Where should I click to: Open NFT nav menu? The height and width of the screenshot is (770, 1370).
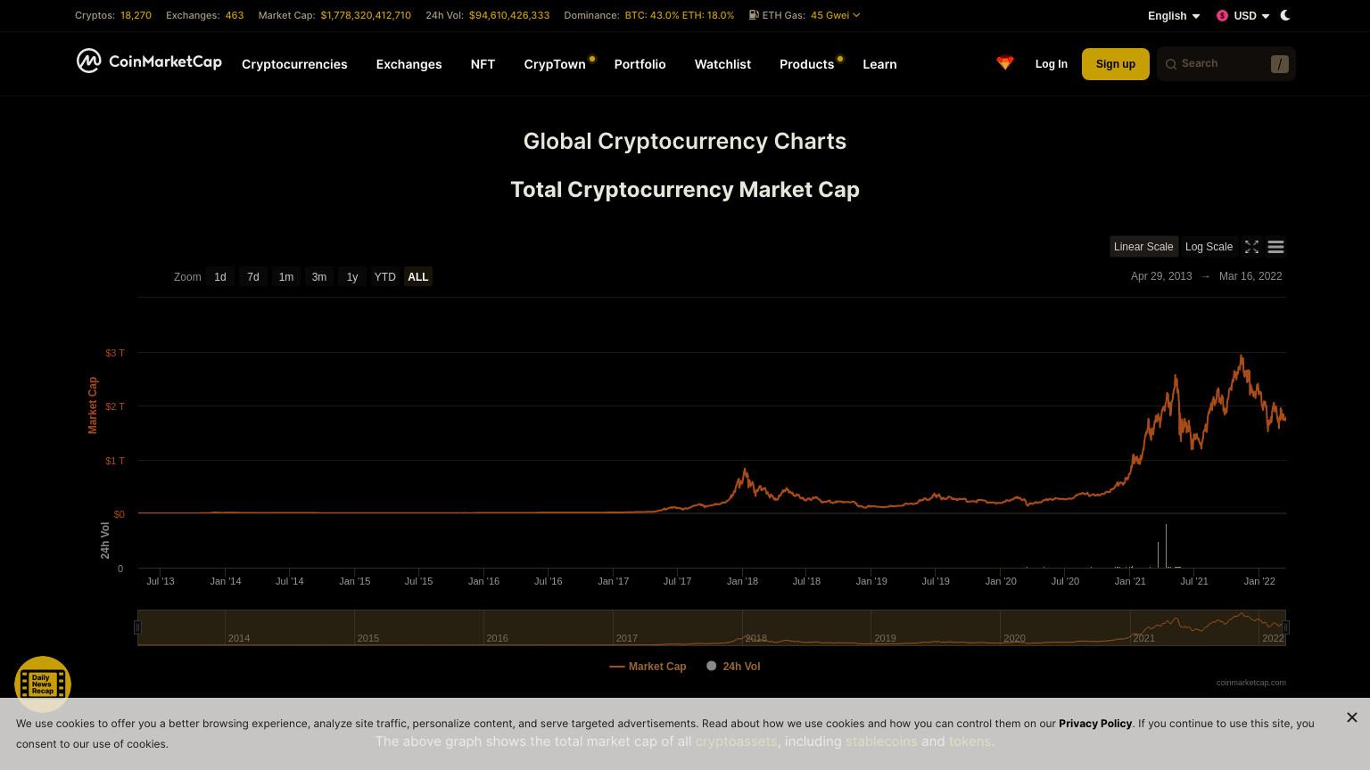(483, 64)
